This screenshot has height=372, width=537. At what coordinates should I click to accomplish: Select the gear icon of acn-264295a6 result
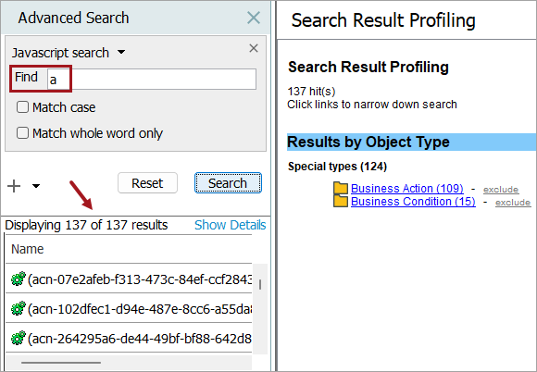point(19,338)
